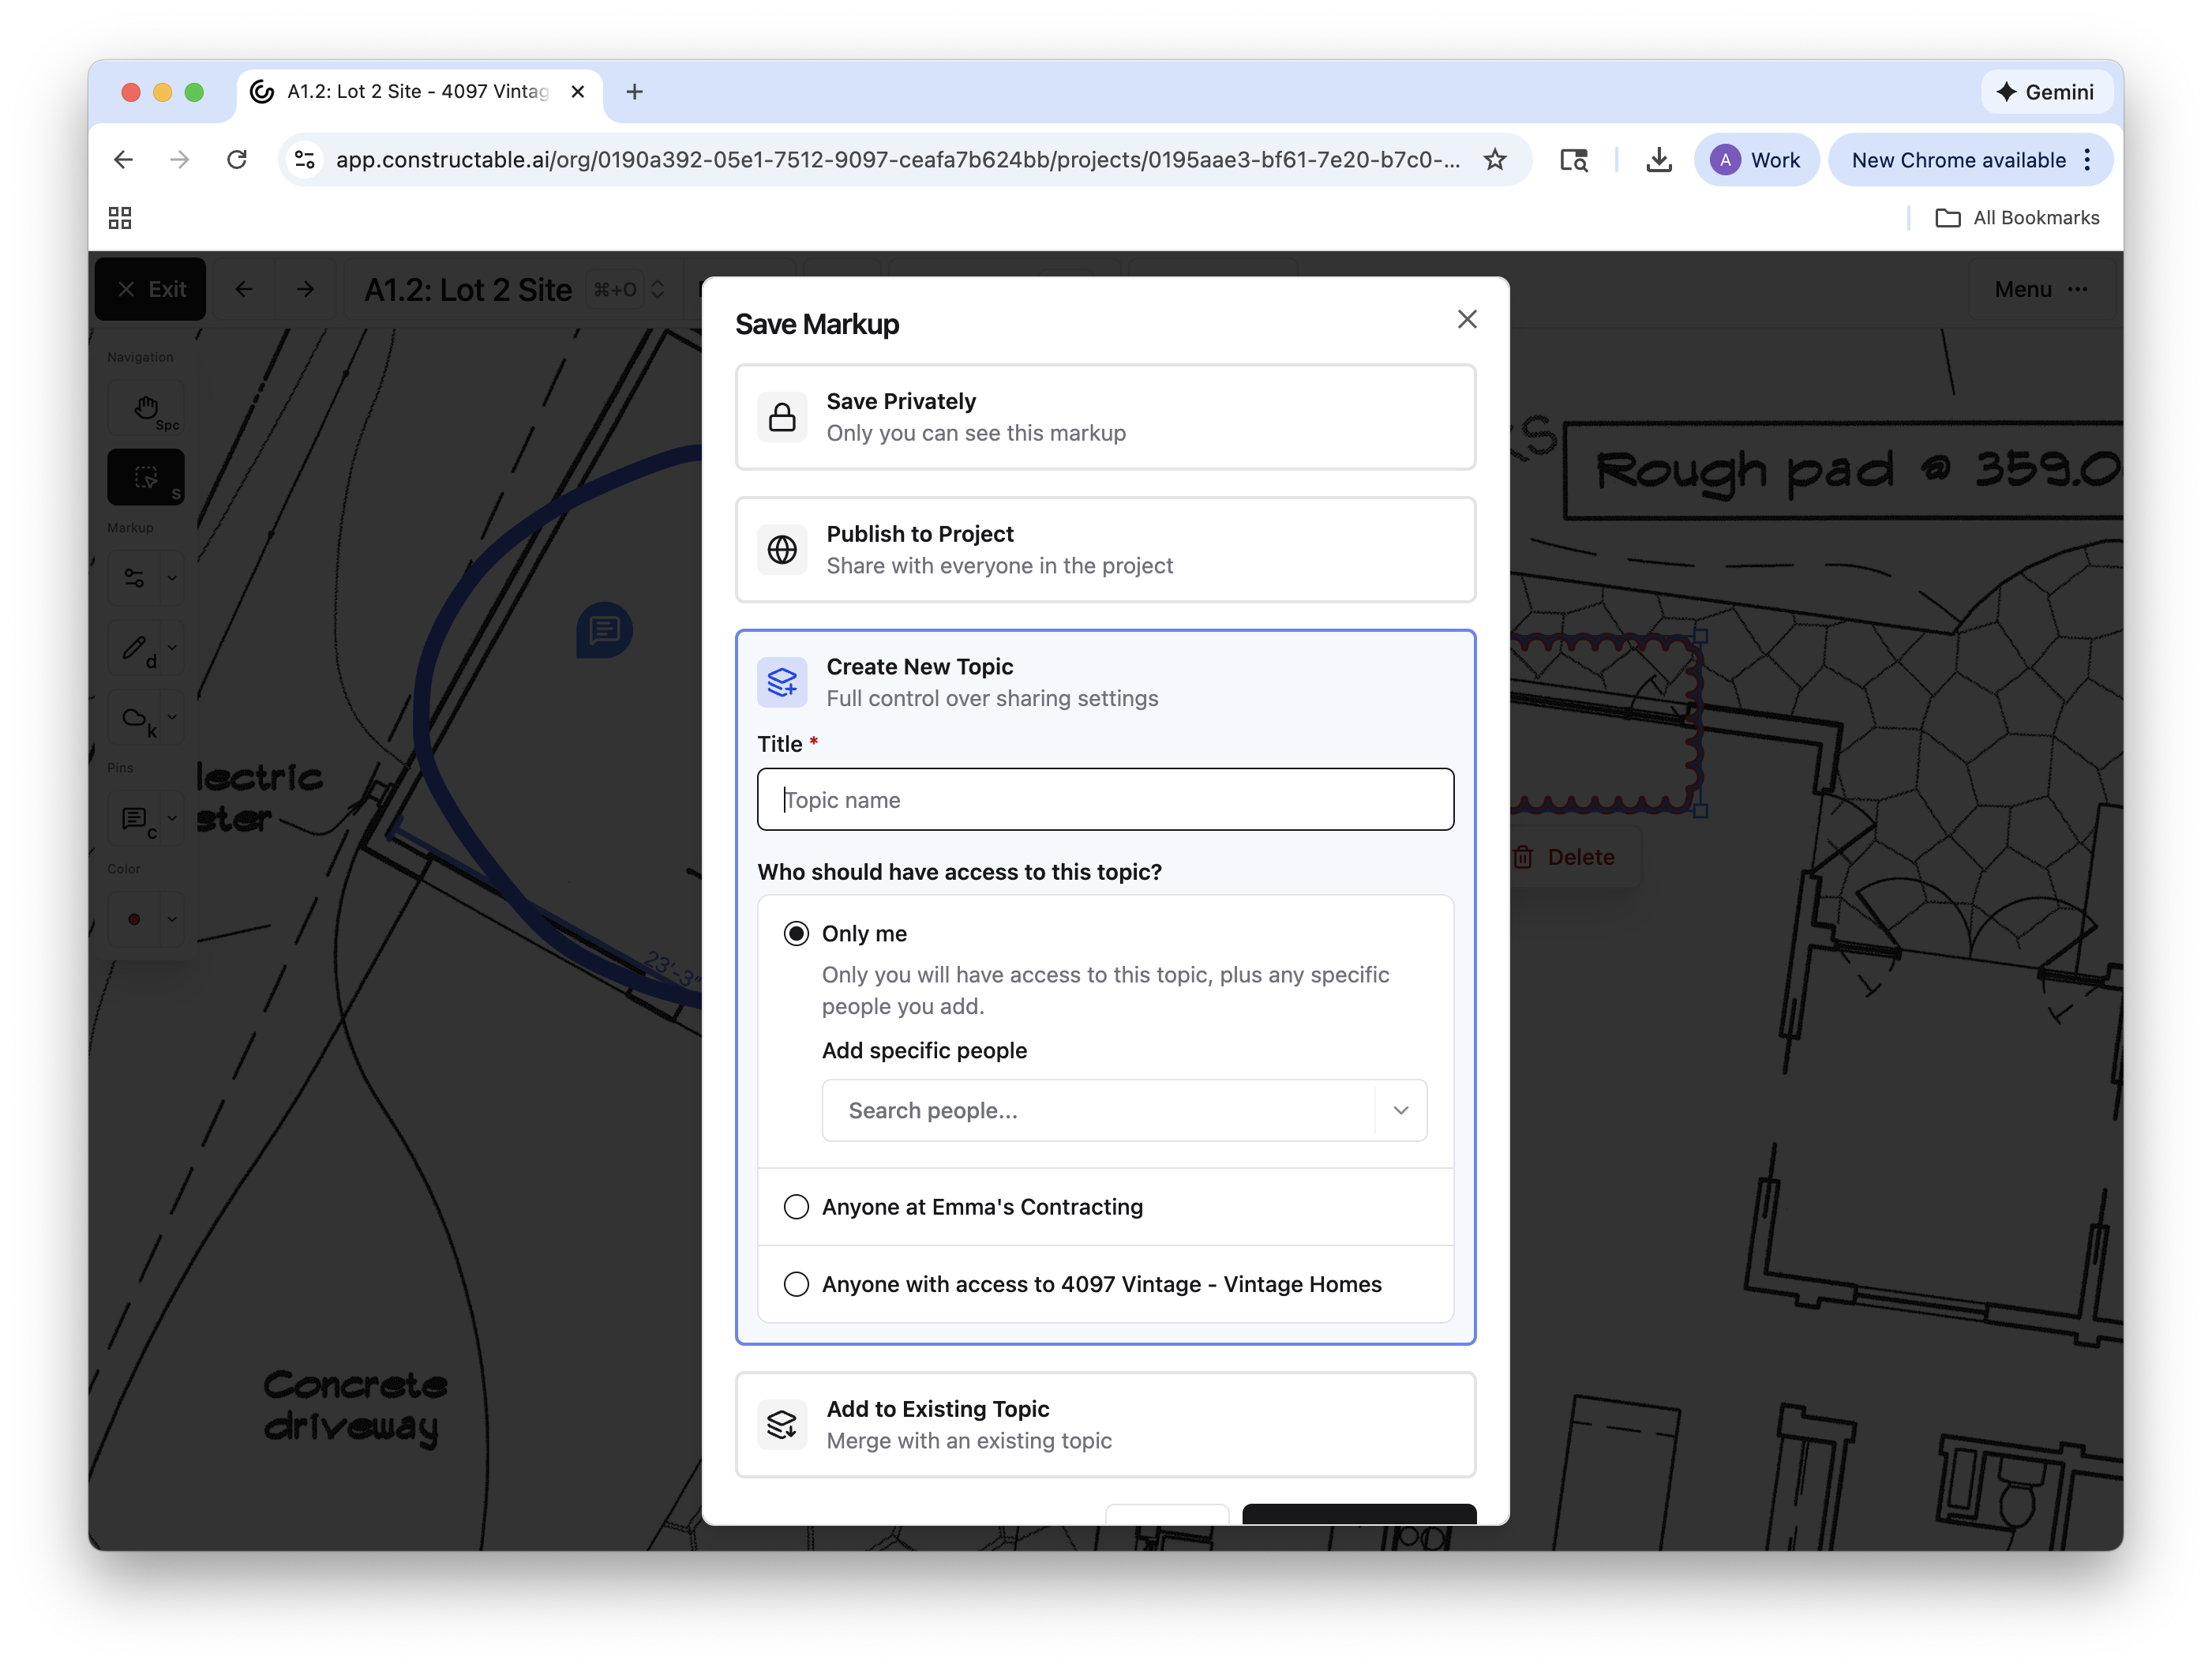2212x1668 pixels.
Task: Click the Search people input
Action: click(x=1098, y=1110)
